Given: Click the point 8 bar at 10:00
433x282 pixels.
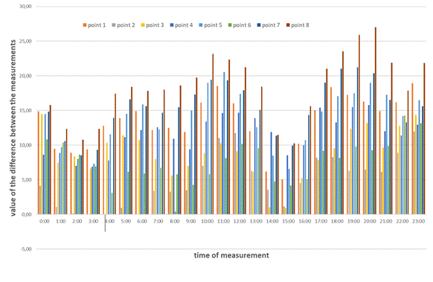Looking at the screenshot, I should tap(213, 134).
